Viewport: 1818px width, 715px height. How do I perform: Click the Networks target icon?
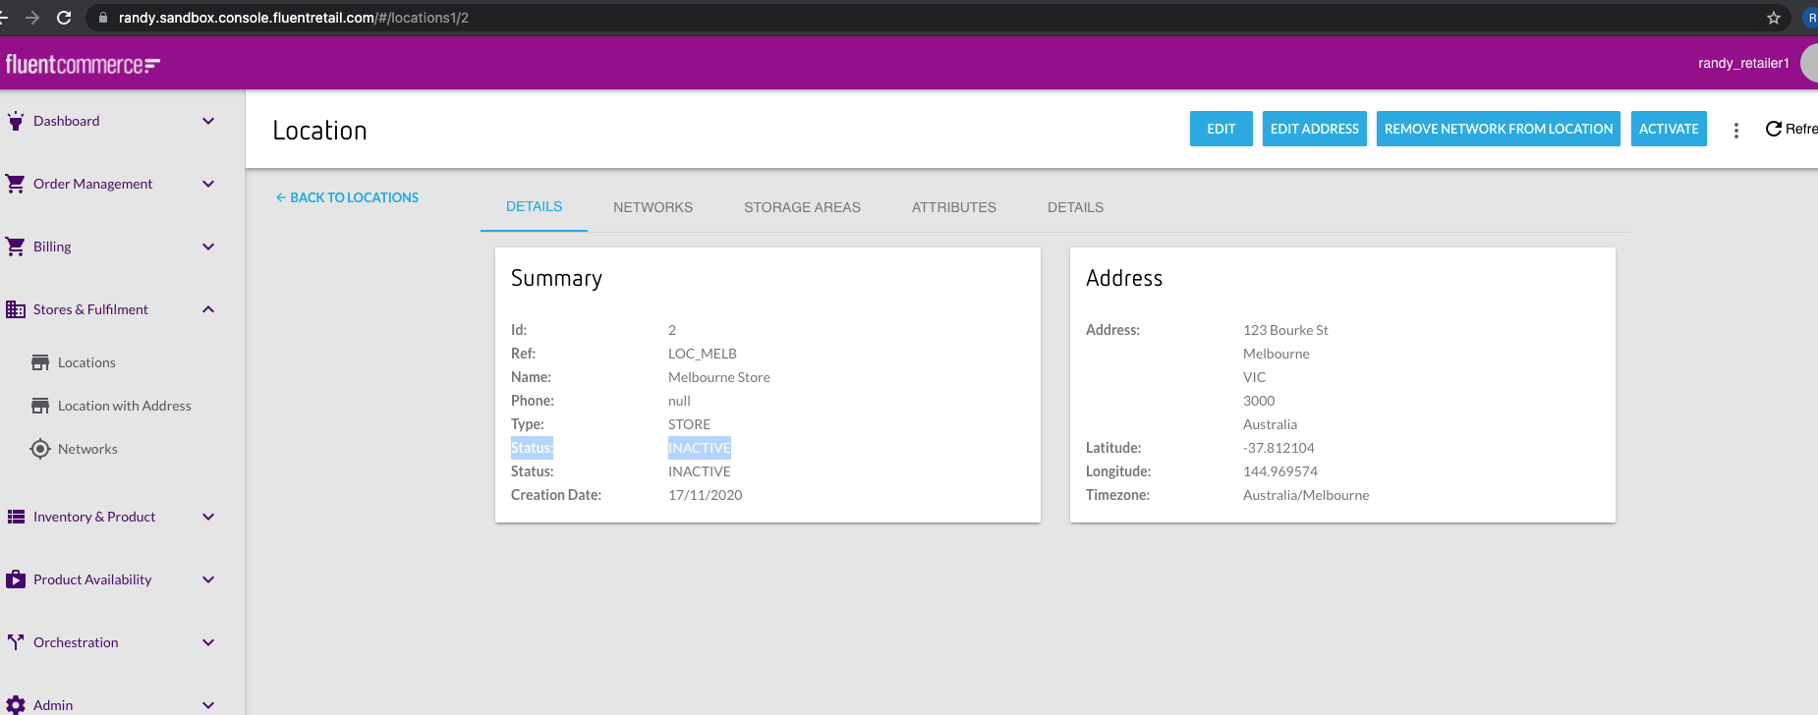(x=40, y=449)
